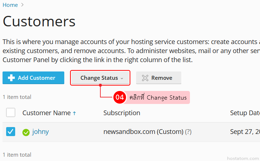The image size is (260, 161).
Task: Go to Home via the breadcrumb link
Action: (10, 5)
